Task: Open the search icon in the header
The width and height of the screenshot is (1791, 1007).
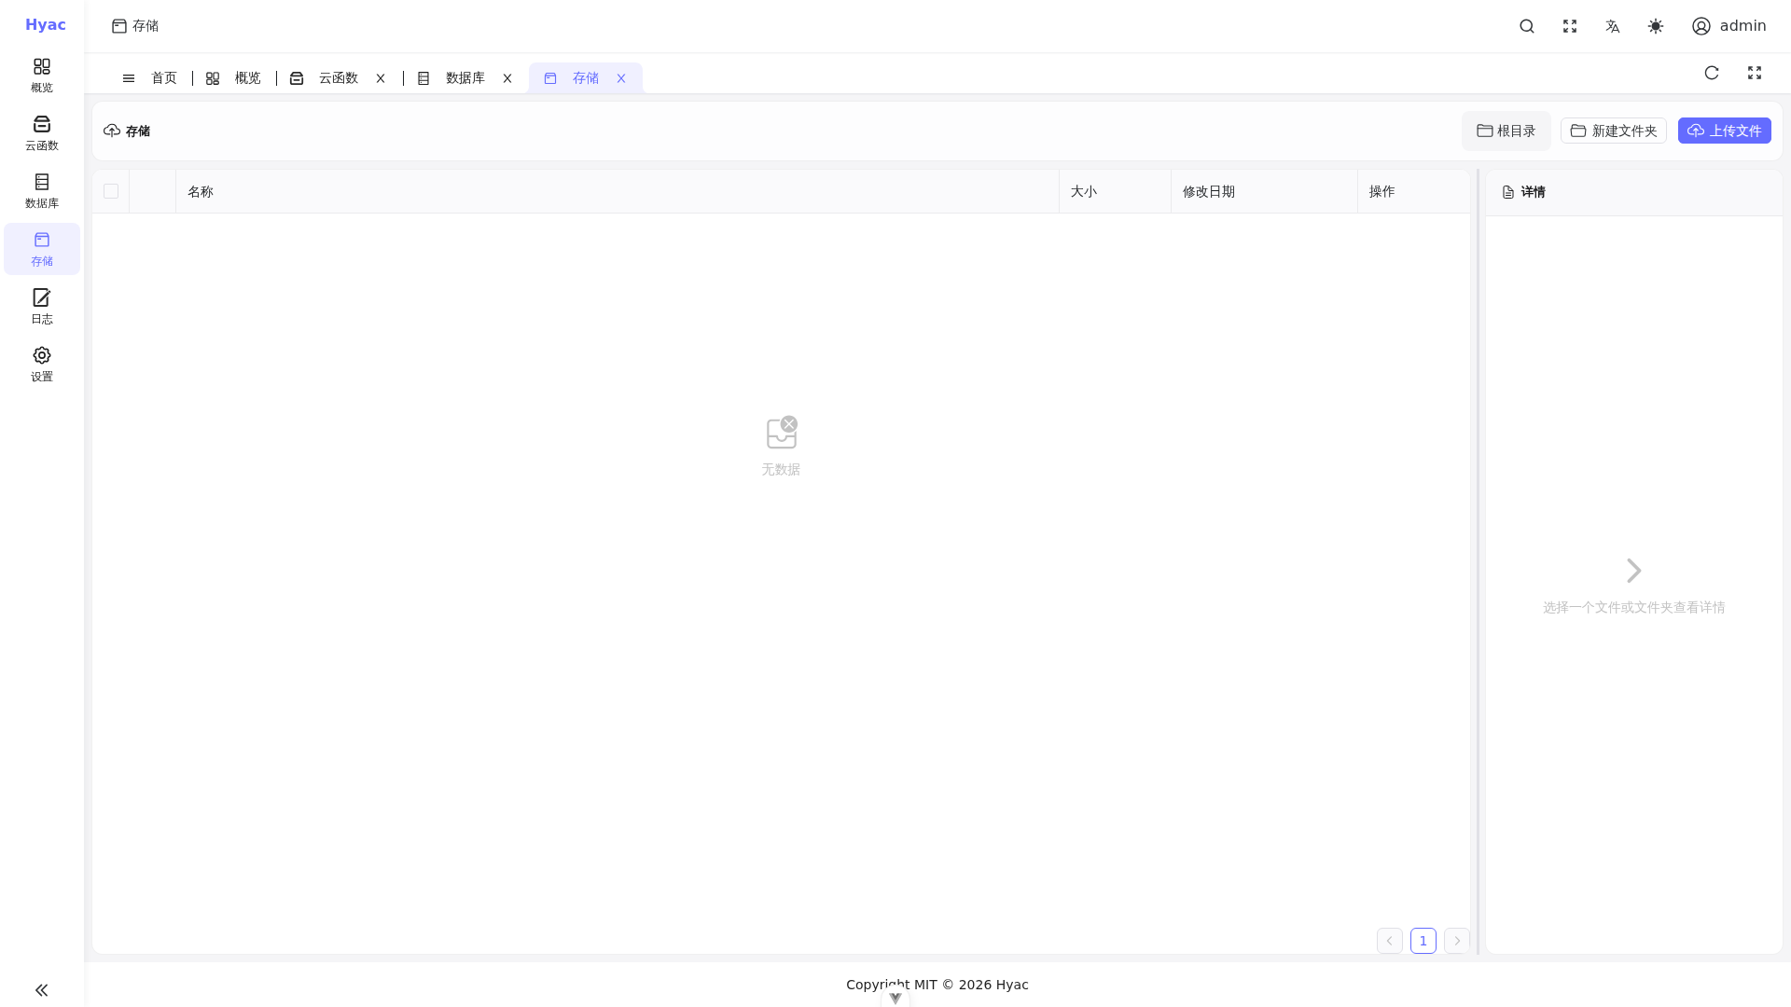Action: (x=1527, y=26)
